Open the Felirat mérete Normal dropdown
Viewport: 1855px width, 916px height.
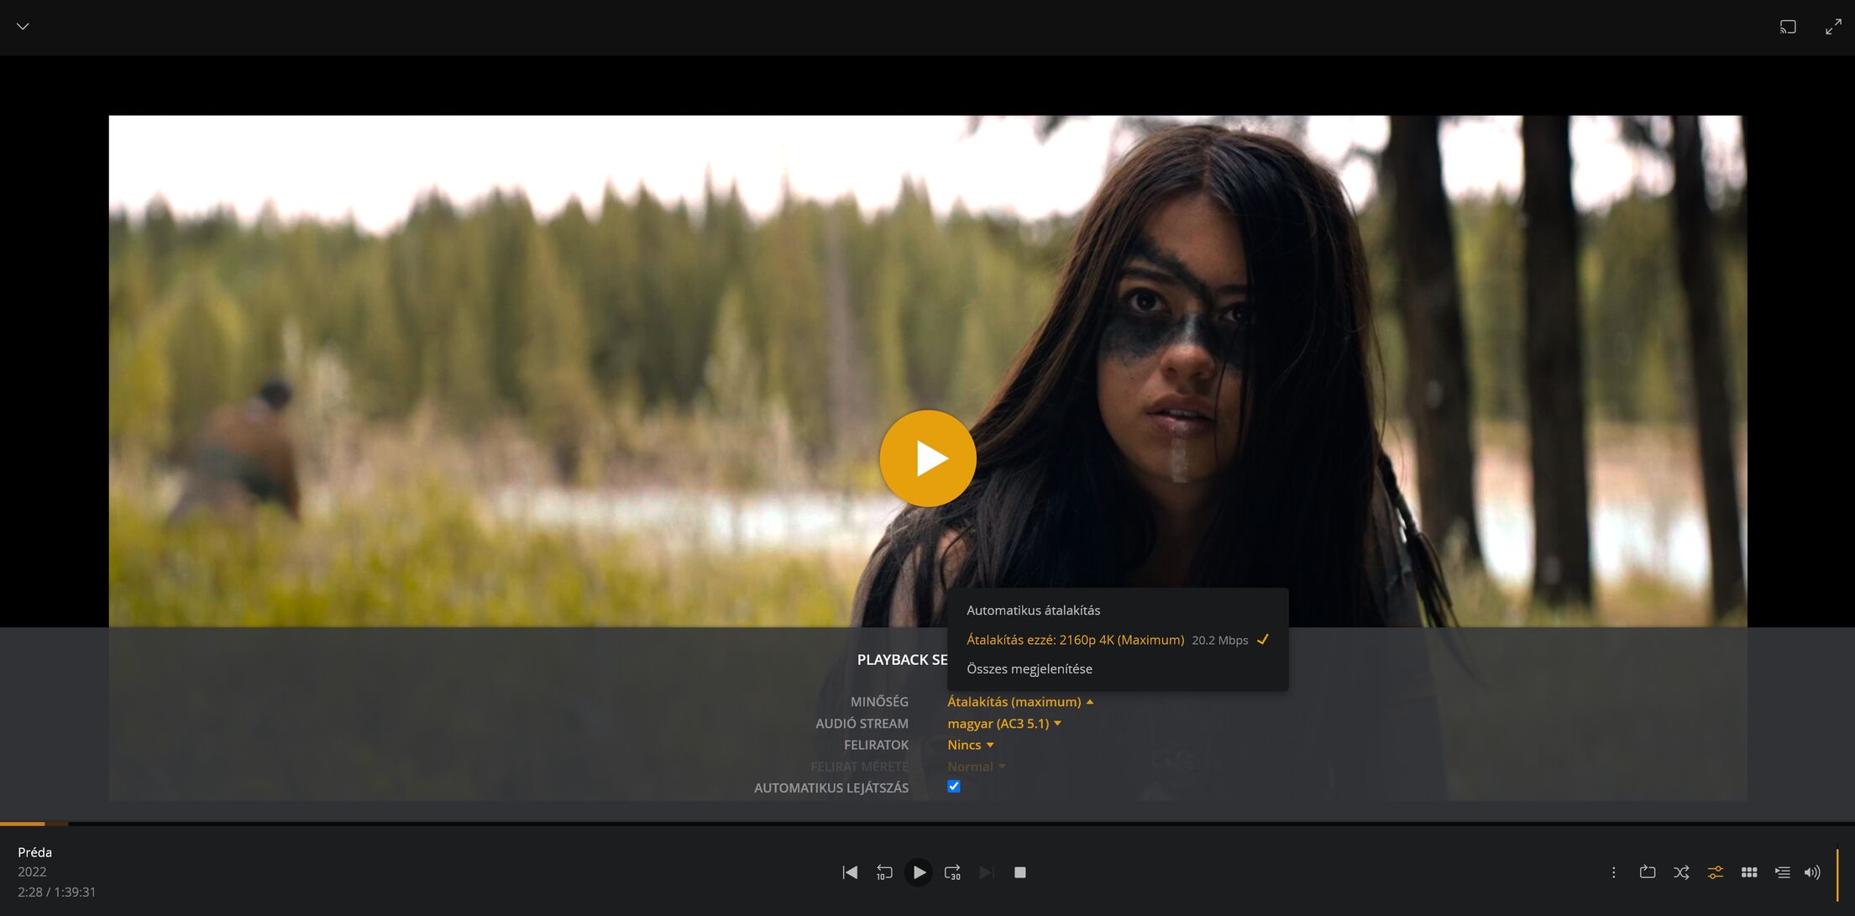pyautogui.click(x=977, y=767)
